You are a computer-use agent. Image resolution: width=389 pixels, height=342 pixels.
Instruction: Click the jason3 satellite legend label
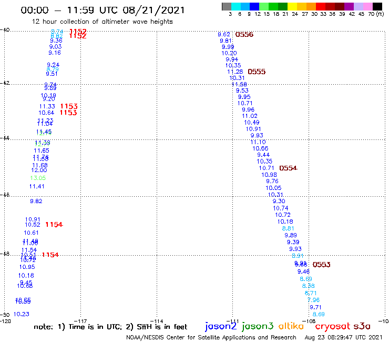pos(258,326)
